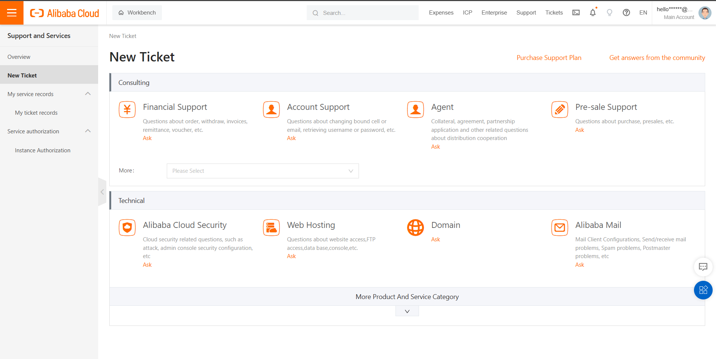Viewport: 716px width, 359px height.
Task: Click the Domain heading
Action: (445, 225)
